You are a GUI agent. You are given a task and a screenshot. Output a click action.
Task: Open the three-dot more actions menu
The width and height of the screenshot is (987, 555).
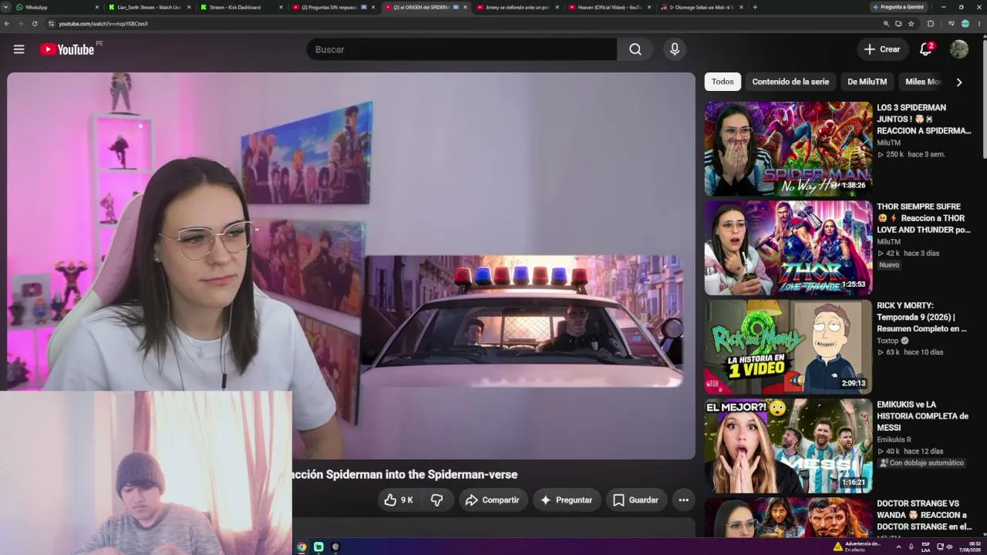[683, 500]
